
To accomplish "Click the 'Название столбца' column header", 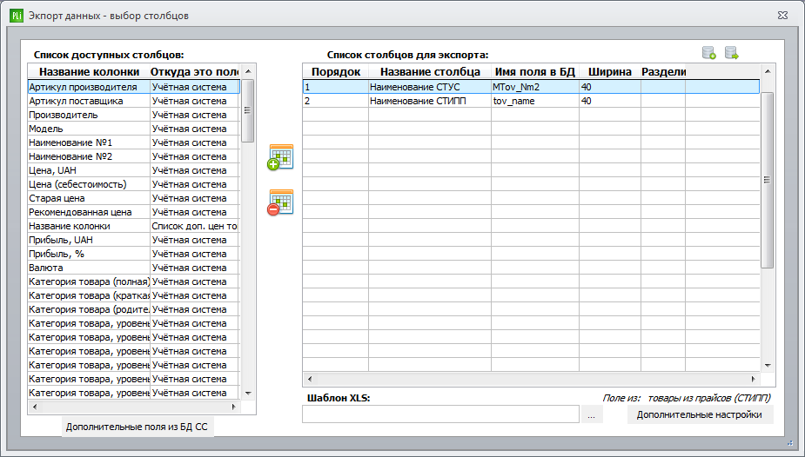I will point(430,72).
